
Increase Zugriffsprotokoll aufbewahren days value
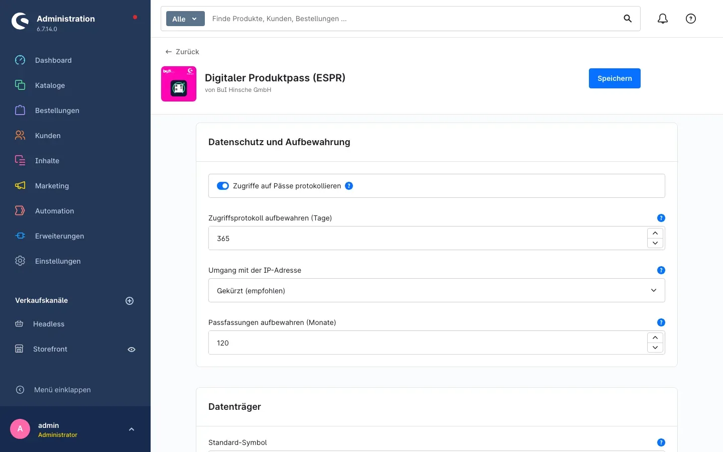coord(655,233)
